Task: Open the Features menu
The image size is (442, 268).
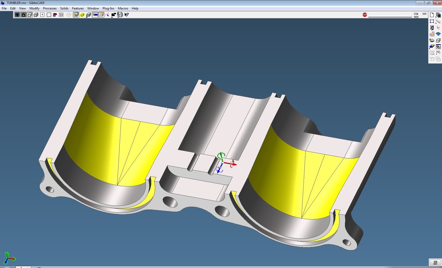Action: click(78, 8)
